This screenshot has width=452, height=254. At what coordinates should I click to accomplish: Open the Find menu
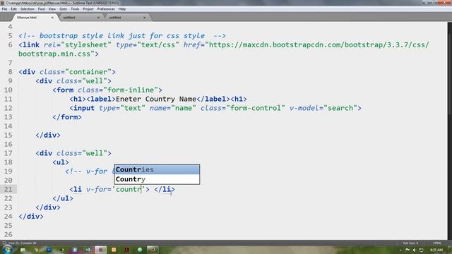[41, 9]
